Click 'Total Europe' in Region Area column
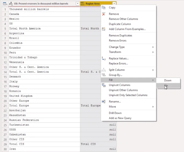Image resolution: width=184 pixels, height=152 pixels. tap(90, 106)
